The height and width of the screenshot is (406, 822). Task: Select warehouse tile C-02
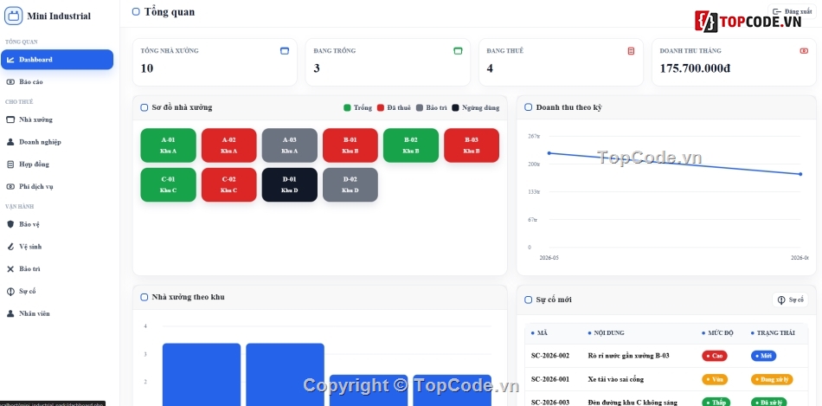[229, 184]
